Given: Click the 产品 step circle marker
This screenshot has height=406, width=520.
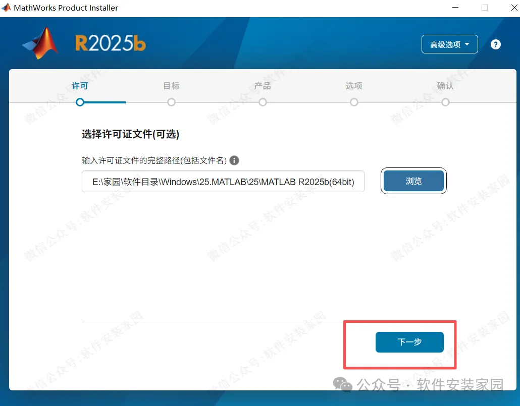Looking at the screenshot, I should (263, 102).
